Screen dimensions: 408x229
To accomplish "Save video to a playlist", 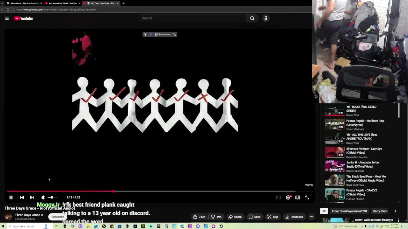I will pyautogui.click(x=254, y=217).
